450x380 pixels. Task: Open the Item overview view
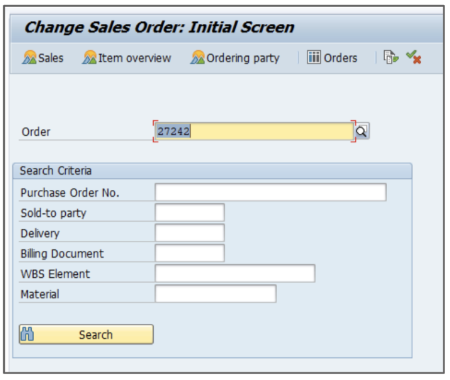click(90, 58)
